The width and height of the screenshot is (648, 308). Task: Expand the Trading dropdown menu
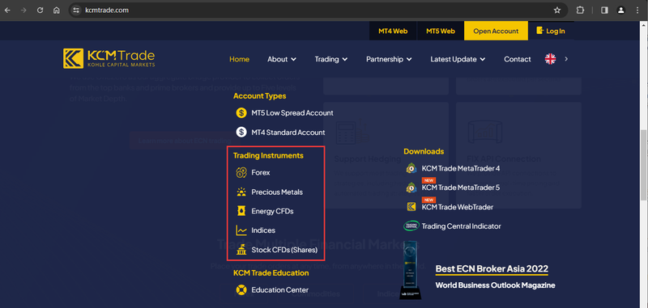pyautogui.click(x=331, y=59)
